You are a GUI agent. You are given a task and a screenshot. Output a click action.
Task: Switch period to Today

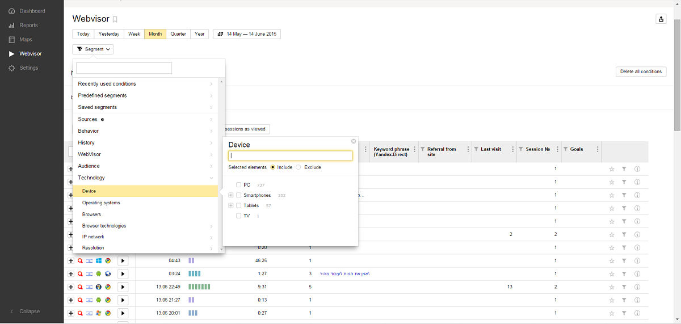point(83,34)
